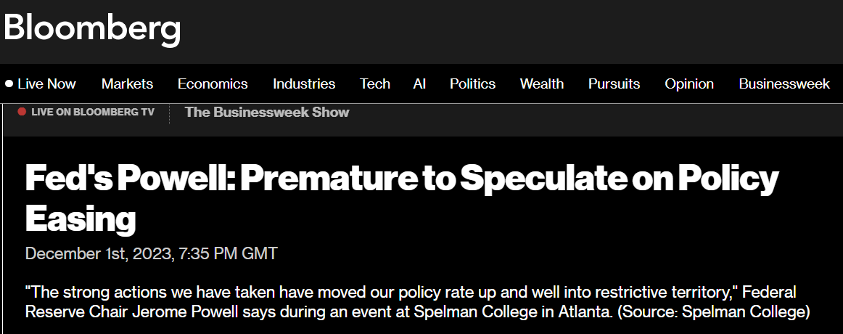Open Businessweek from the navigation bar
Image resolution: width=843 pixels, height=334 pixels.
[784, 84]
